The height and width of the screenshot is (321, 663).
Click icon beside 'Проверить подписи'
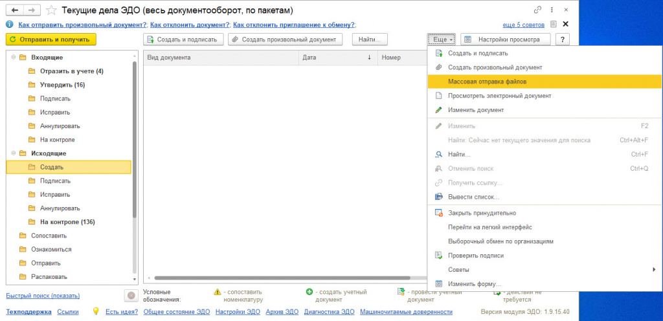point(439,256)
